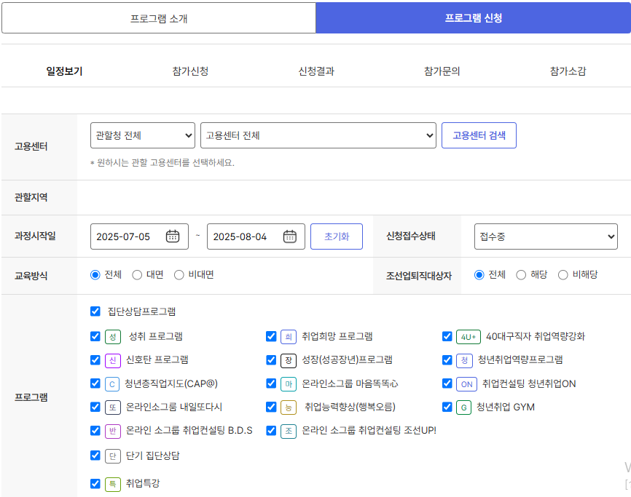
Task: Open the 신청결과 sub-tab
Action: [x=316, y=71]
